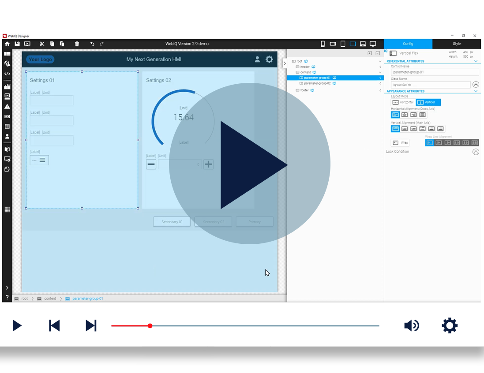Click the Home icon in the toolbar
This screenshot has width=484, height=373.
(x=7, y=44)
